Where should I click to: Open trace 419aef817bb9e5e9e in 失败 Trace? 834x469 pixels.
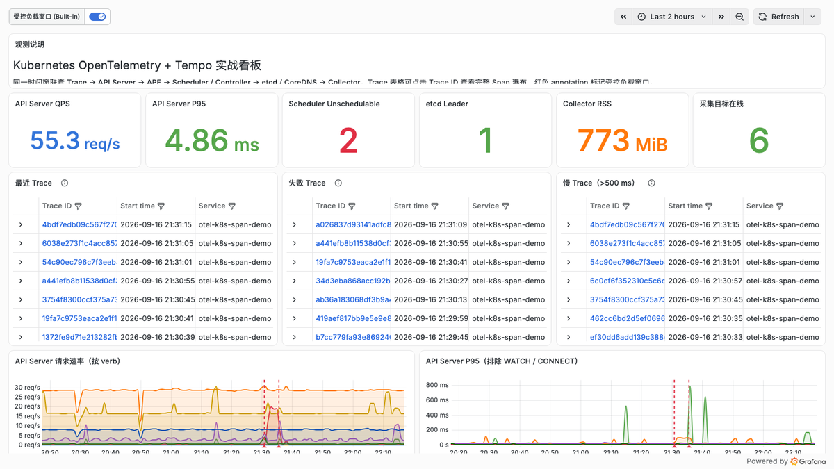tap(353, 319)
